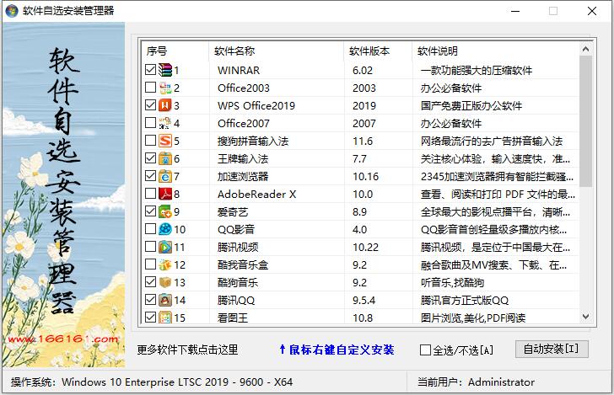The width and height of the screenshot is (614, 395).
Task: Click the 腾讯QQ version 9.5.4 cell
Action: coord(364,301)
